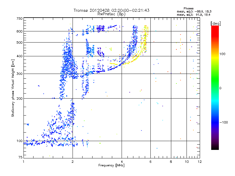Select the 'mean, sd,X: 91.9, 19.4' line
Viewport: 235px width, 176px height.
(x=194, y=15)
